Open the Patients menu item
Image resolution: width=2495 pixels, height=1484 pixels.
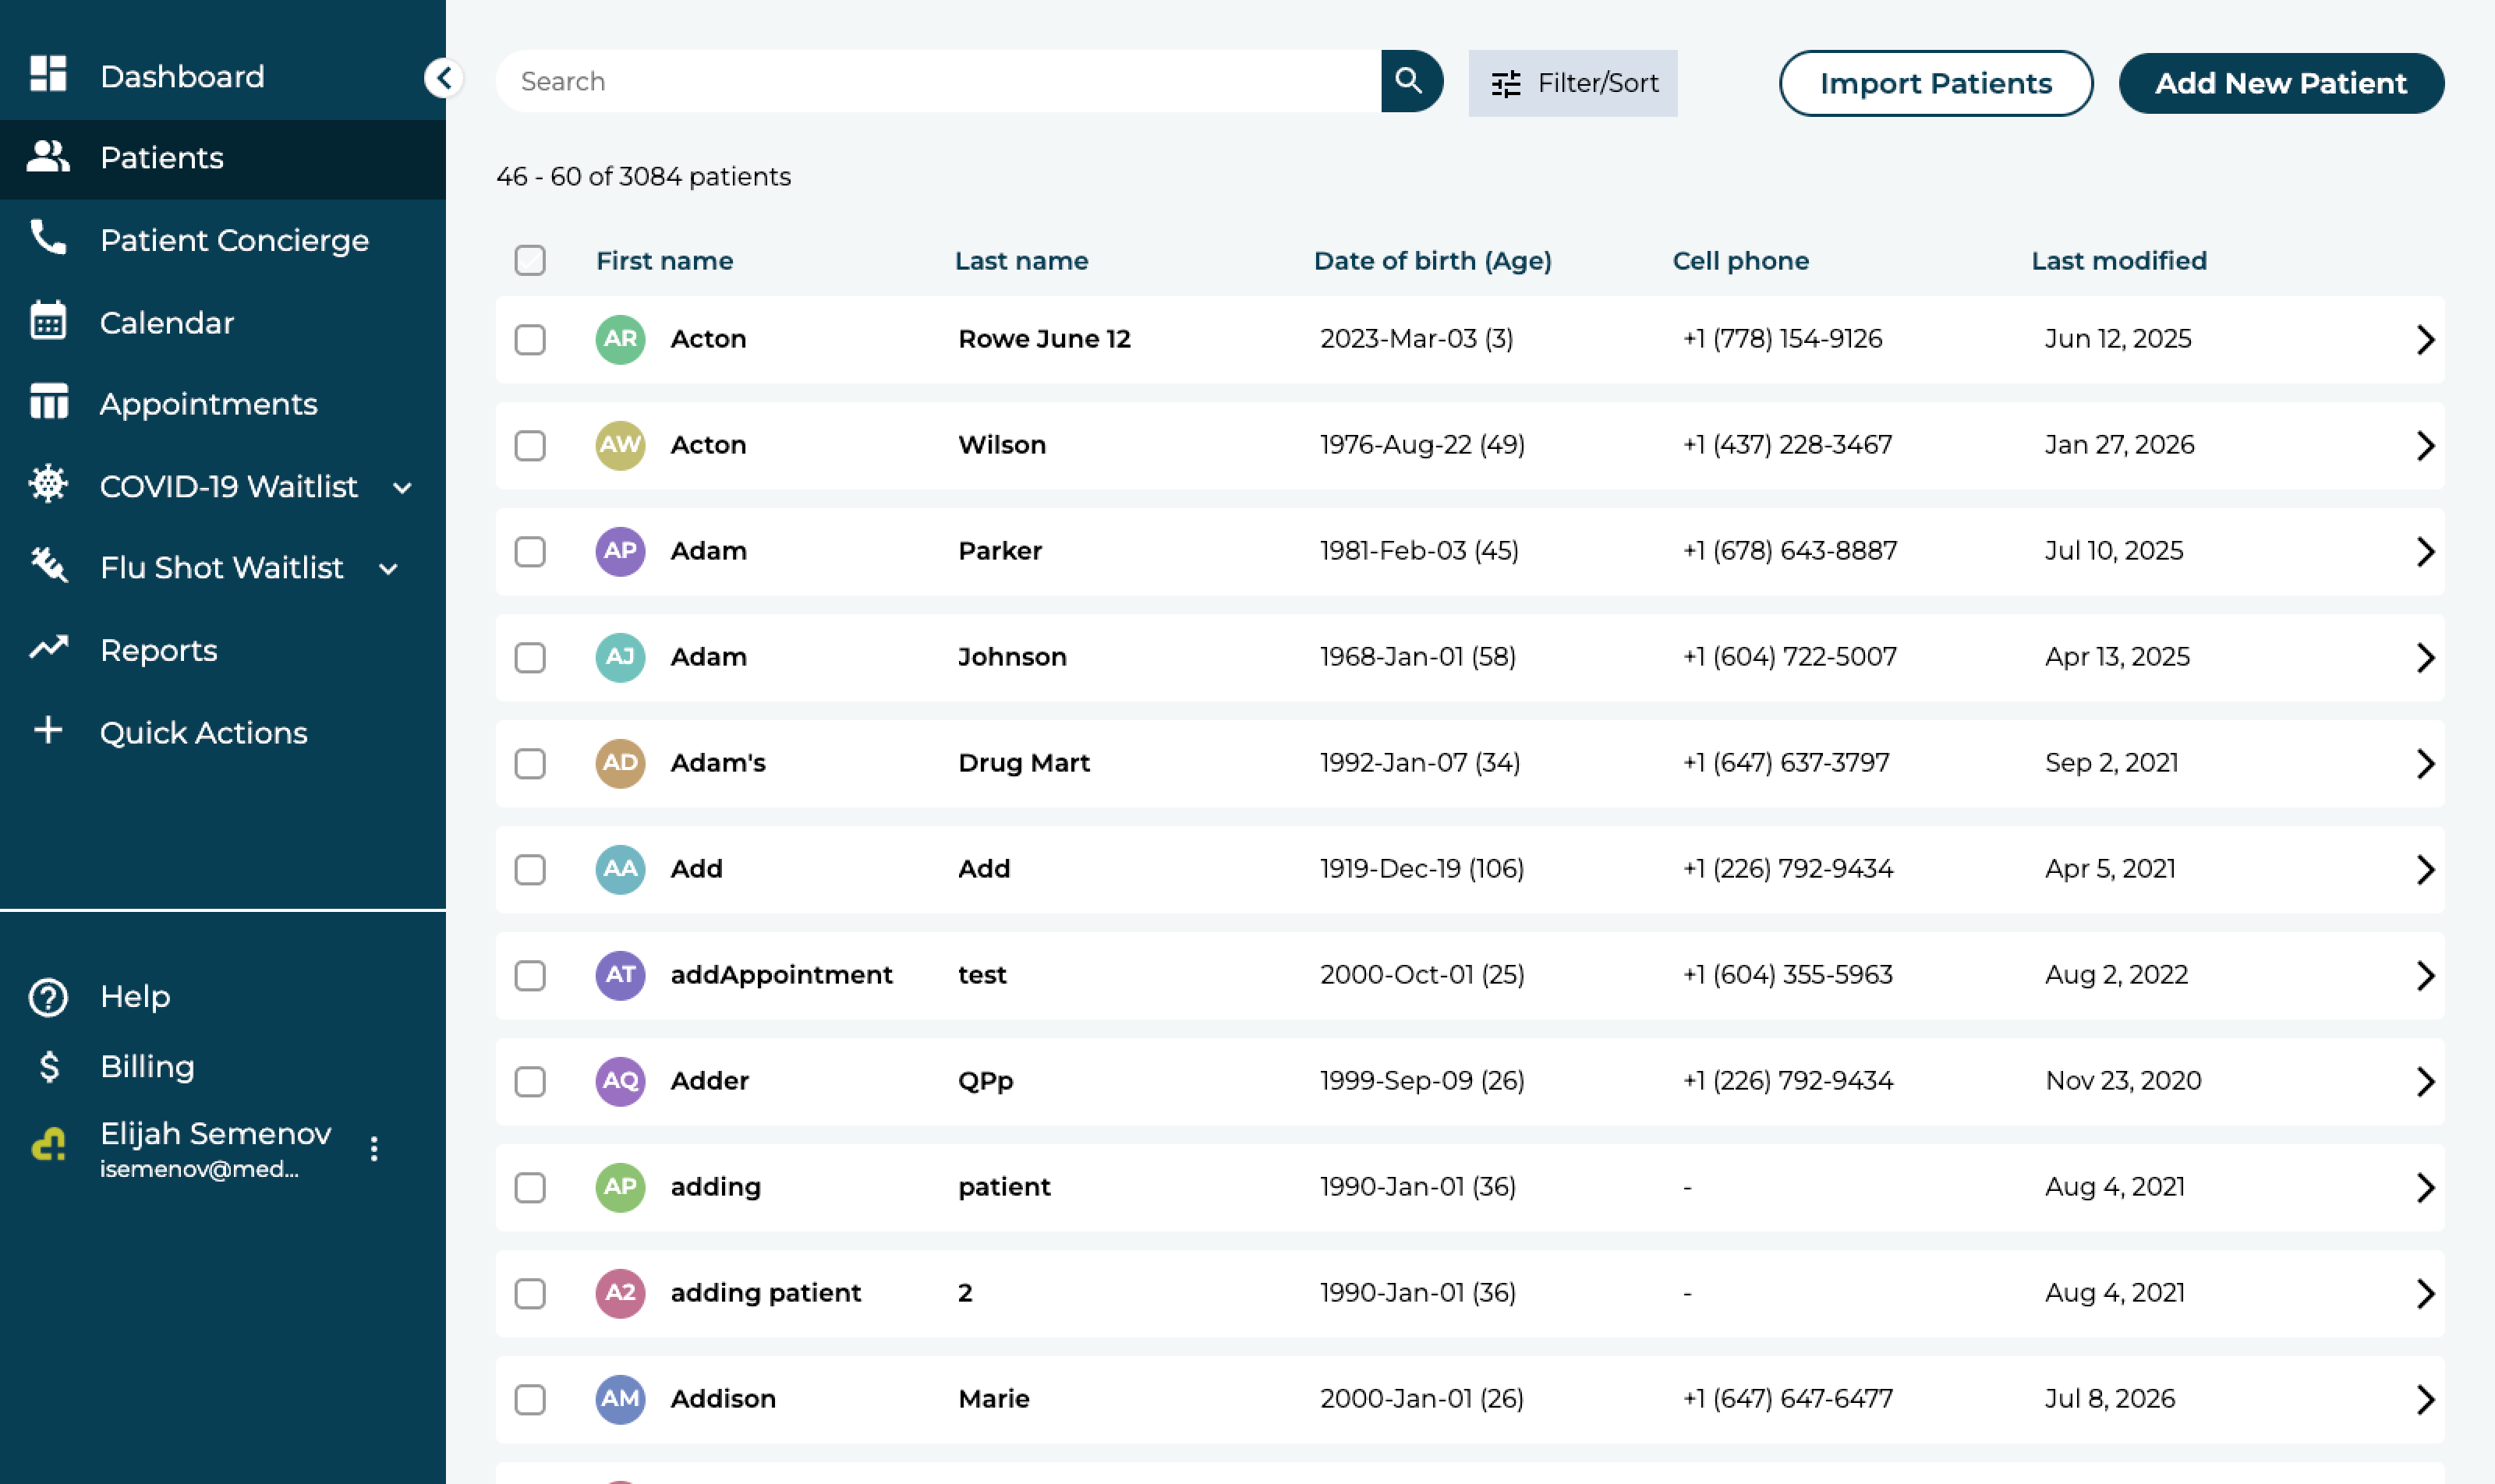(223, 158)
